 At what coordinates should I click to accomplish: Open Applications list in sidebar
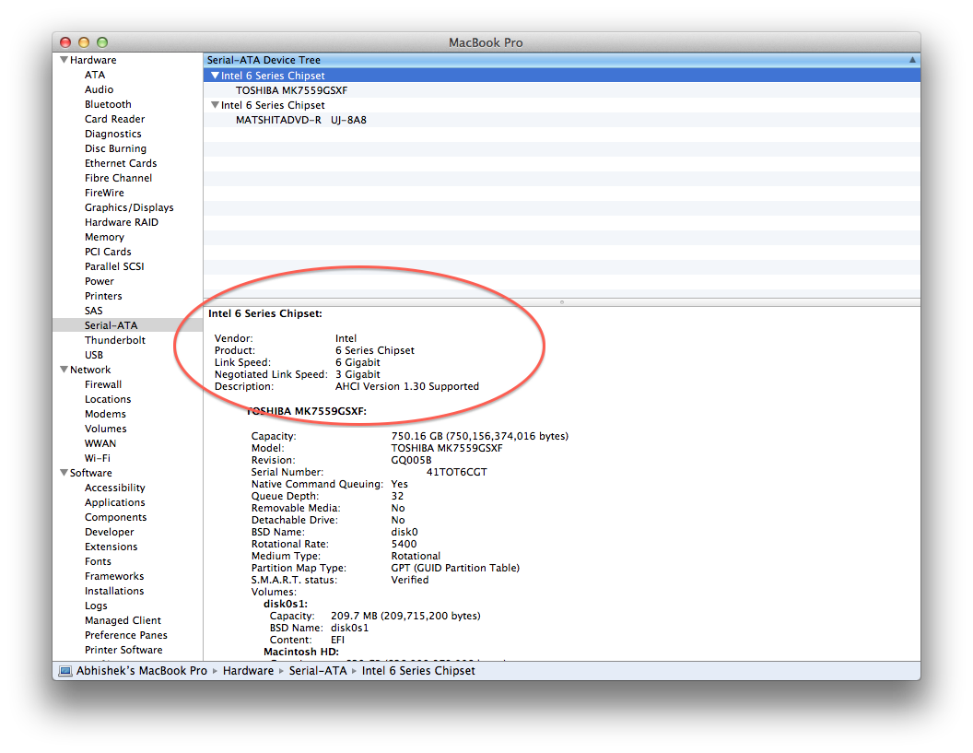pyautogui.click(x=115, y=502)
